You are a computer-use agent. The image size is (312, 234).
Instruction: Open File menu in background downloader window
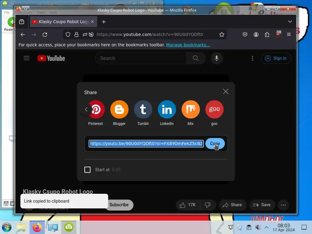[7, 12]
